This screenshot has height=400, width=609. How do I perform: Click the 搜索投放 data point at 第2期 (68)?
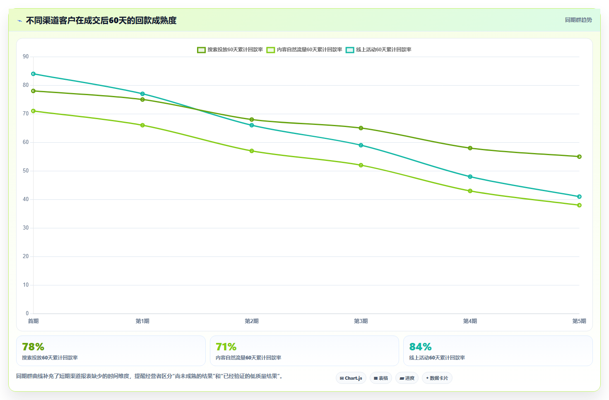(x=252, y=120)
